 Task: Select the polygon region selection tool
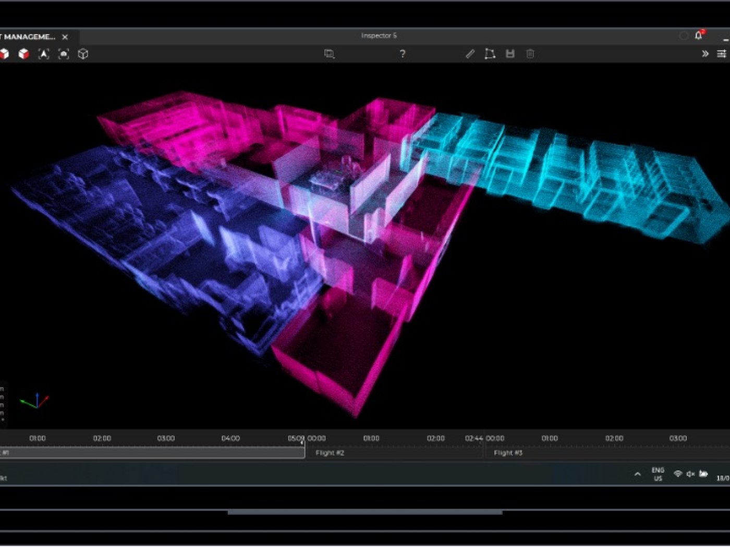tap(490, 54)
